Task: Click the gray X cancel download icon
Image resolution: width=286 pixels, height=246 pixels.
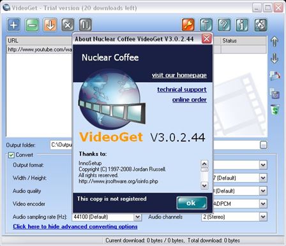Action: tap(68, 25)
